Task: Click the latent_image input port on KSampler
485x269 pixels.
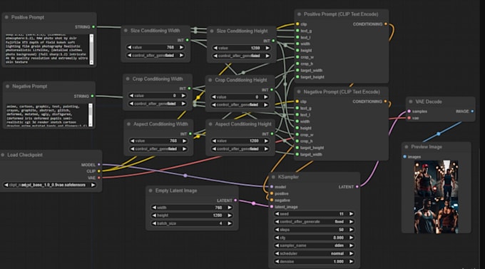Action: click(272, 207)
